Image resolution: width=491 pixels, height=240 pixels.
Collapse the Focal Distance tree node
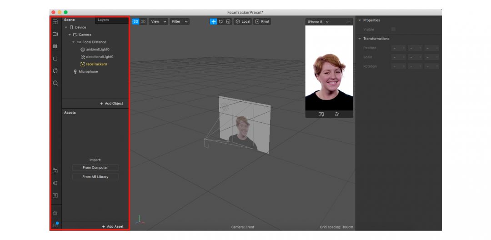point(73,42)
